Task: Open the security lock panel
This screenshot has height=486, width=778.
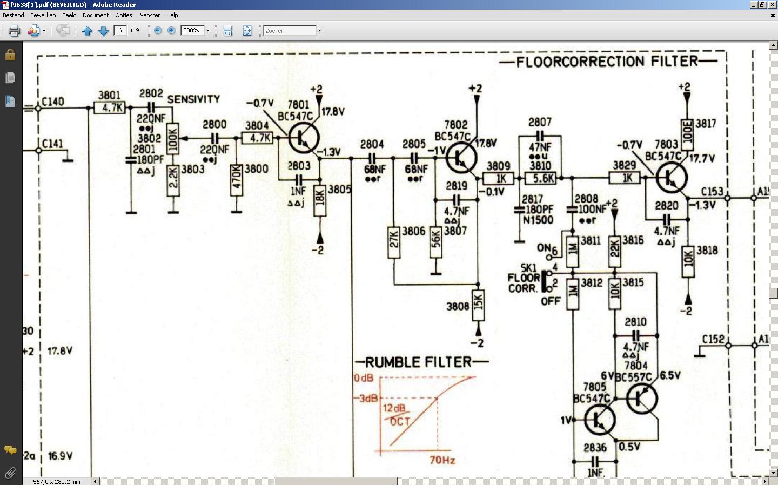Action: click(10, 55)
